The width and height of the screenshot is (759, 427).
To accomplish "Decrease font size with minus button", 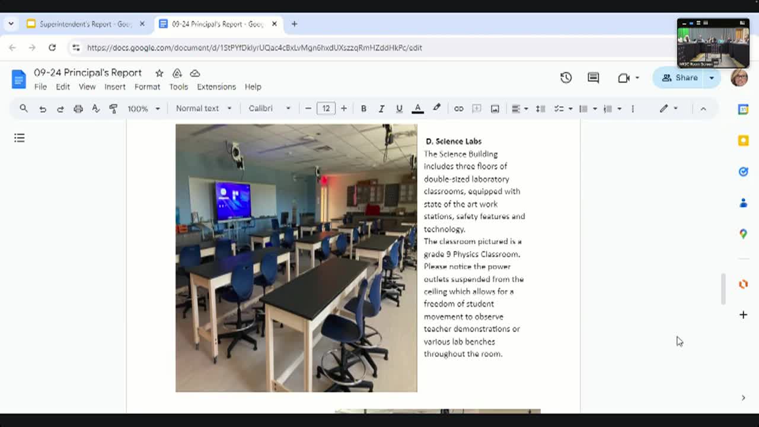I will [308, 109].
